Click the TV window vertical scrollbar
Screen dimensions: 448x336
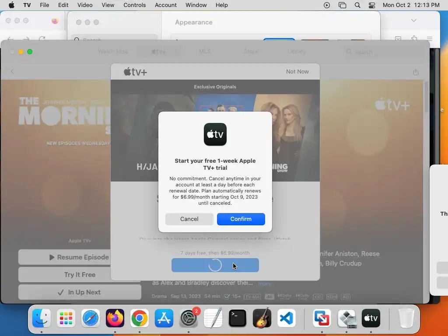click(x=426, y=97)
